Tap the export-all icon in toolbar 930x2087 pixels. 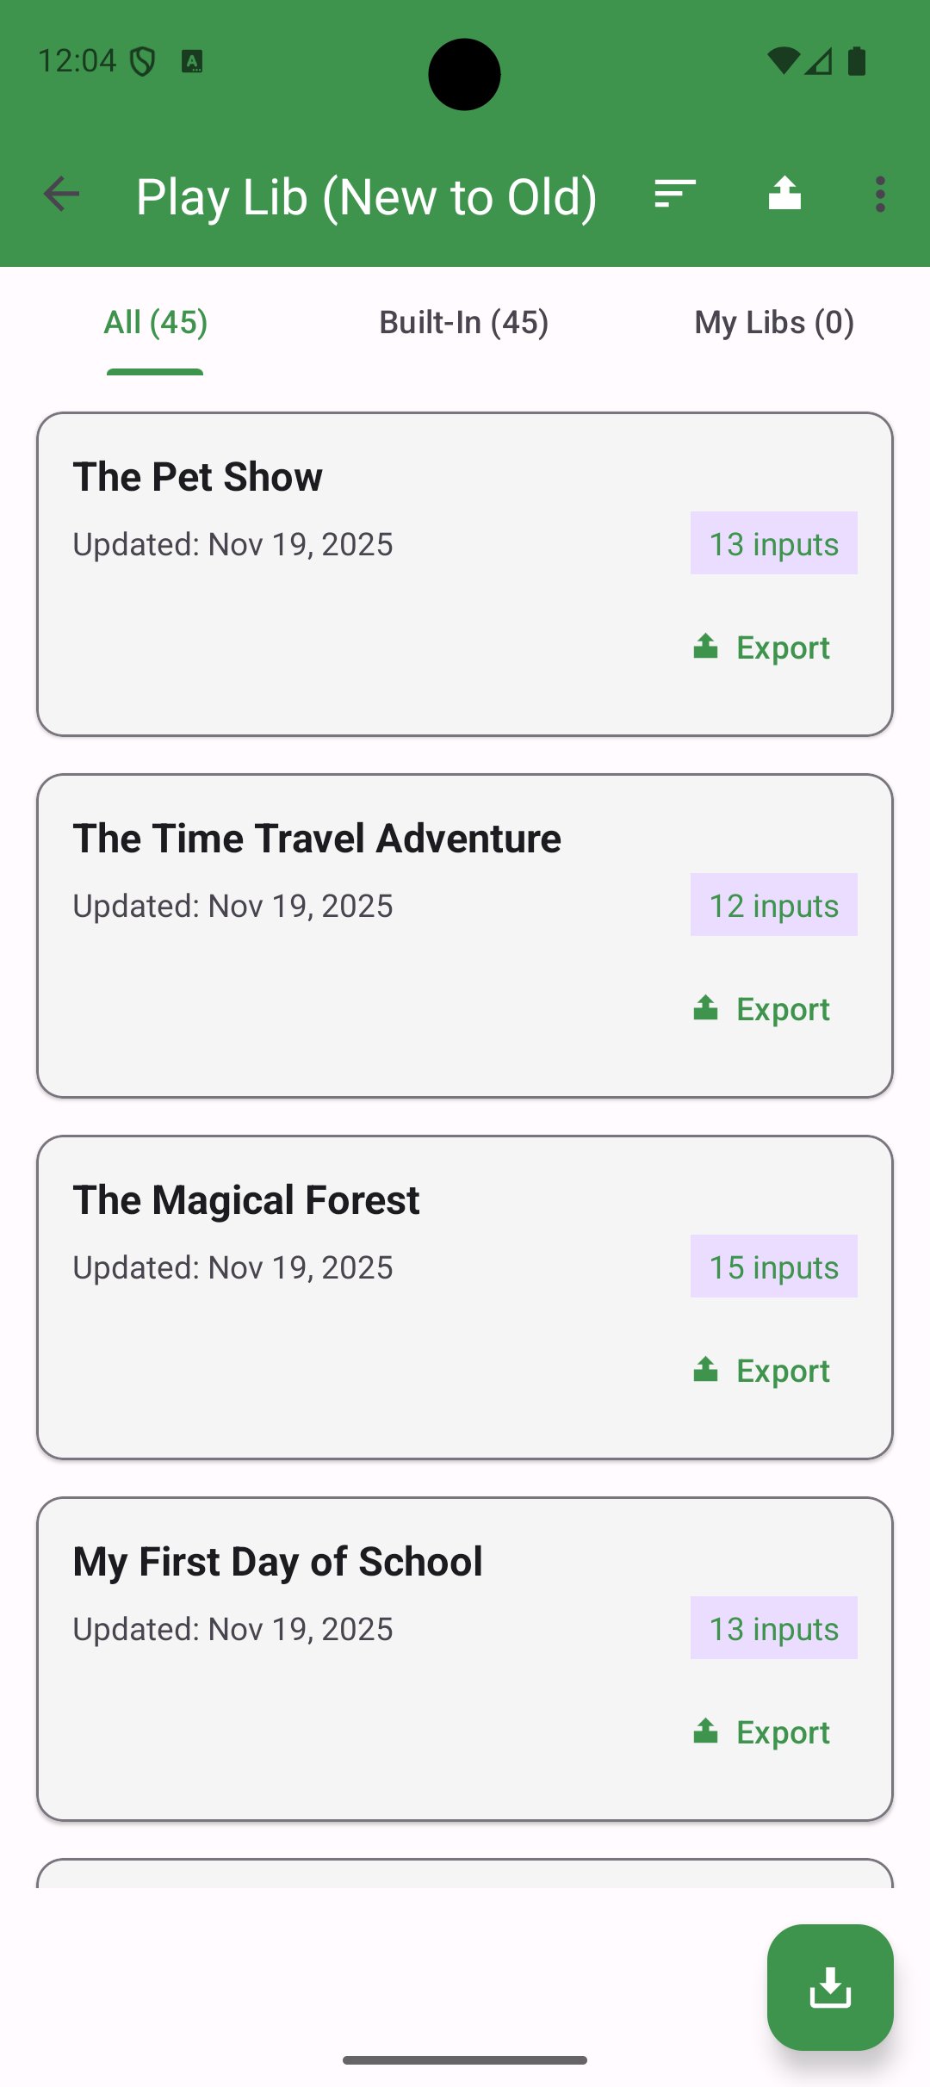pyautogui.click(x=784, y=195)
